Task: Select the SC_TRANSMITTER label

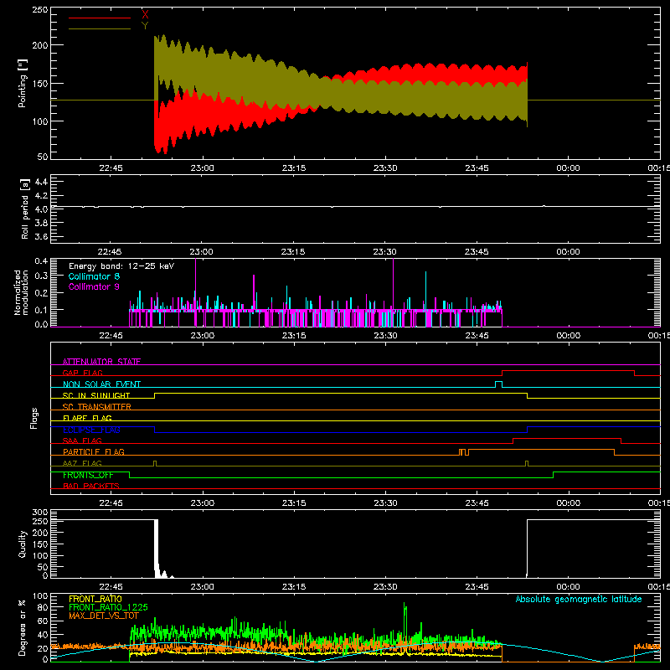Action: pos(96,407)
